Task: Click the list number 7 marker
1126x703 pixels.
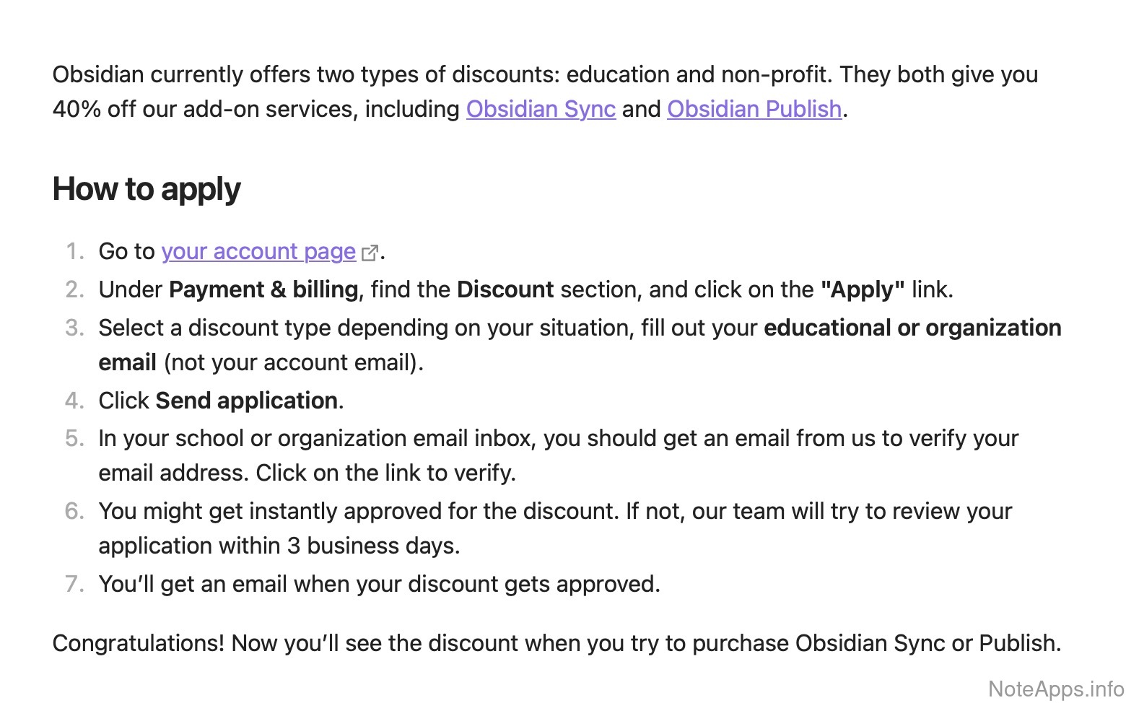Action: (74, 584)
